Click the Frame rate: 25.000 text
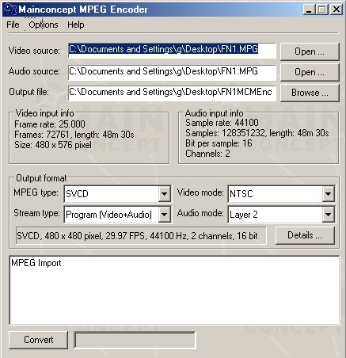 coord(50,124)
